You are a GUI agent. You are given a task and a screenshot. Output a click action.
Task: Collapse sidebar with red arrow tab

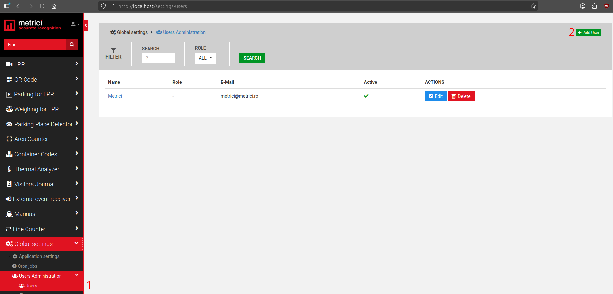coord(86,25)
